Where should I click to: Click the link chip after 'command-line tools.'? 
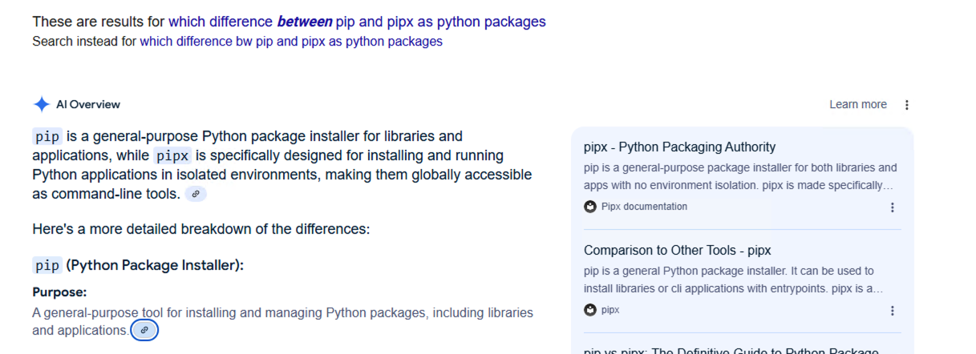196,194
